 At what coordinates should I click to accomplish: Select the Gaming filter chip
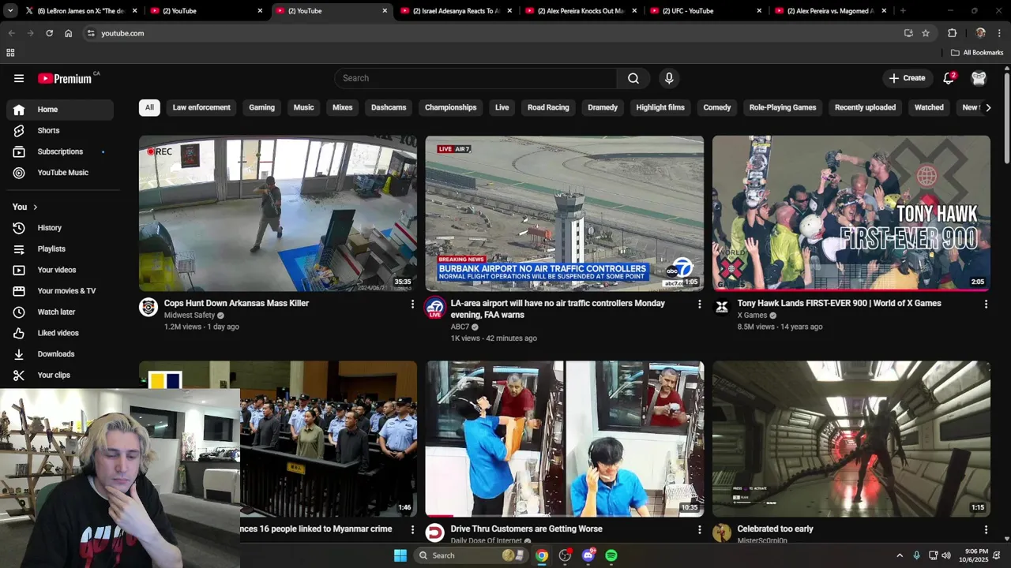(261, 107)
